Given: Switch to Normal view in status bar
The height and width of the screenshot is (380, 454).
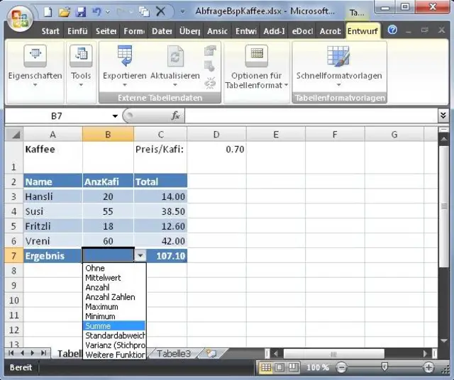Looking at the screenshot, I should point(266,368).
